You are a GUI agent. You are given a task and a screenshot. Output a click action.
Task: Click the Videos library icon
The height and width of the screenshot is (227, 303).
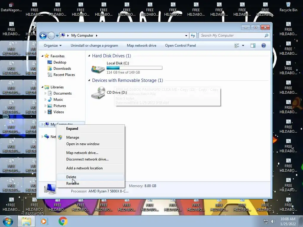click(50, 112)
